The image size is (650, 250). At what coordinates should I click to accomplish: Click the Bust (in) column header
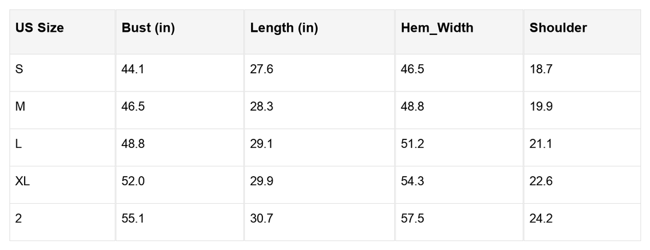pos(148,28)
